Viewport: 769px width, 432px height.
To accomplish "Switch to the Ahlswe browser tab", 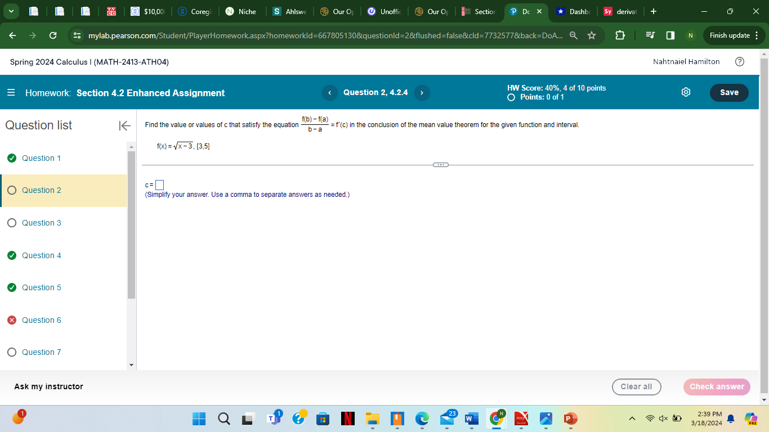I will (x=289, y=11).
